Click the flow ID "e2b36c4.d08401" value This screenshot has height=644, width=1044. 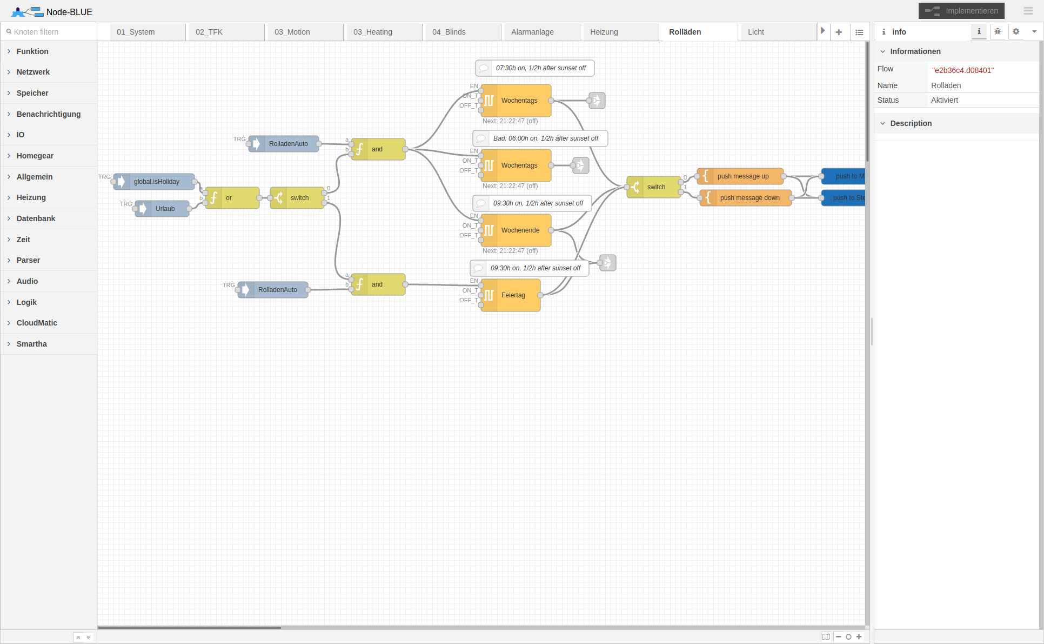[x=963, y=70]
